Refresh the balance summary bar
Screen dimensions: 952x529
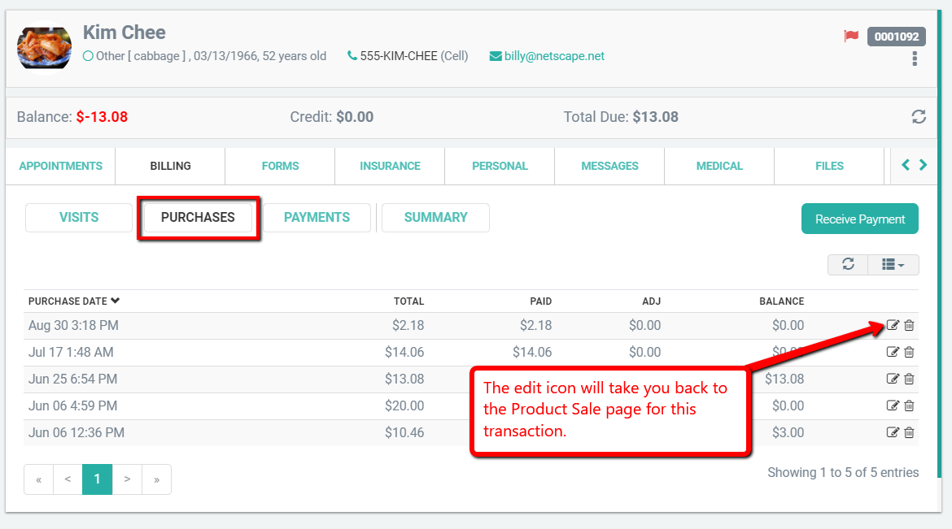(x=919, y=117)
